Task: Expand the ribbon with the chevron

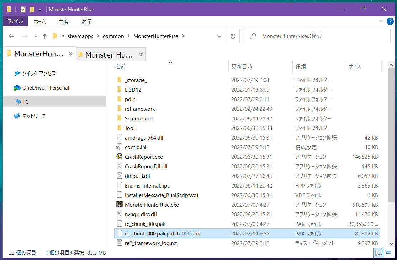Action: click(x=381, y=22)
